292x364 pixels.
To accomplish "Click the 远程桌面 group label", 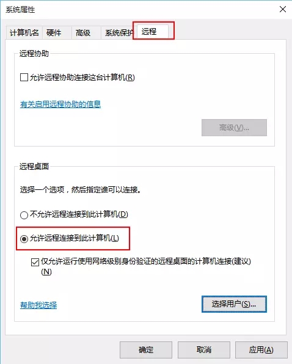I will [x=34, y=166].
